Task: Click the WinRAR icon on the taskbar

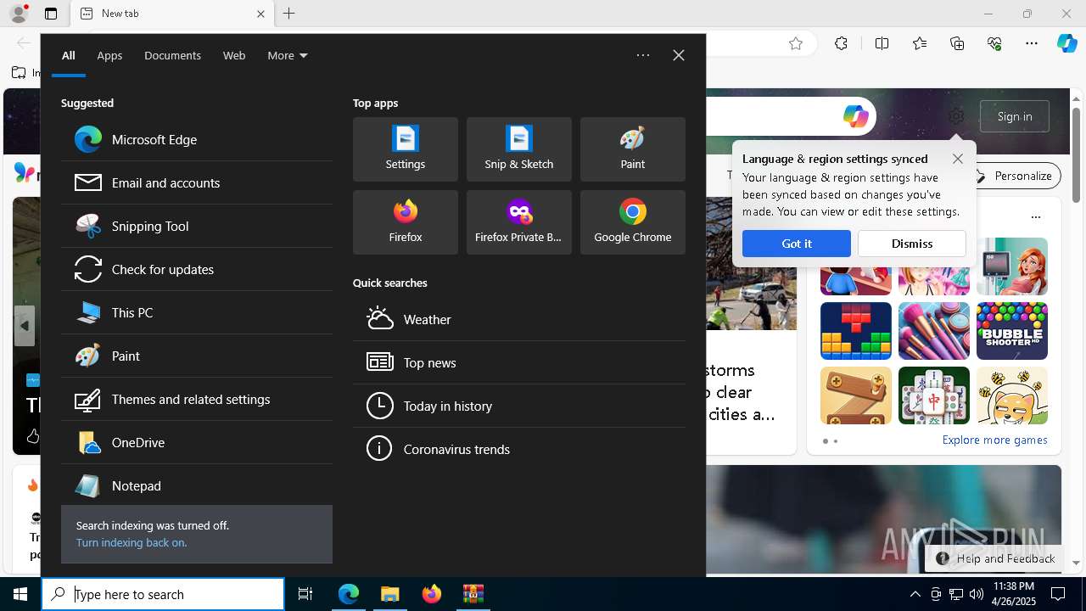Action: (473, 594)
